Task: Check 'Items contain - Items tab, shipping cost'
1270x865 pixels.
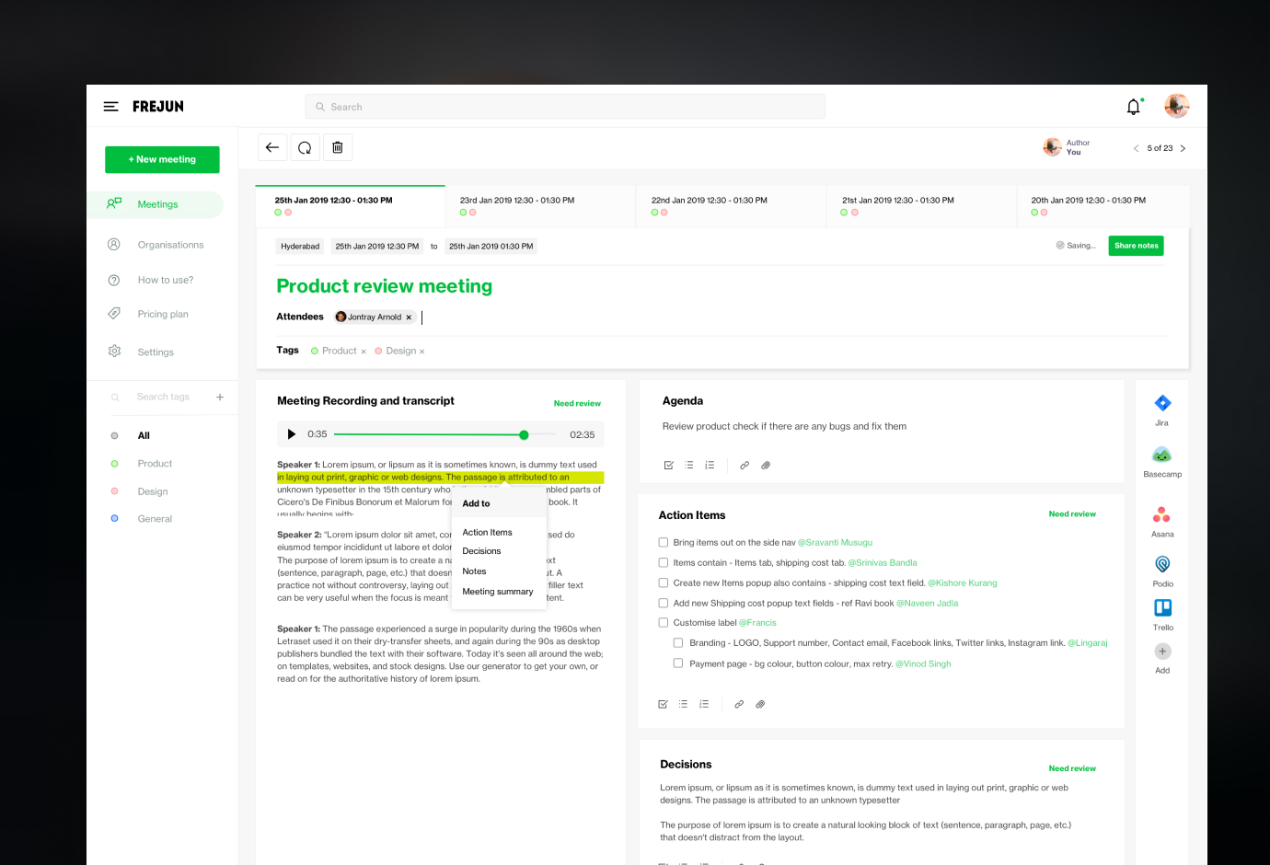Action: tap(664, 562)
